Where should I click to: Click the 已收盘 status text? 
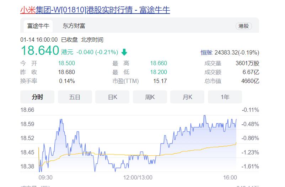tap(69, 40)
